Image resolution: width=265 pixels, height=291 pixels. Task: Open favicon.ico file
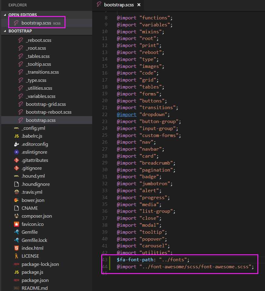33,224
